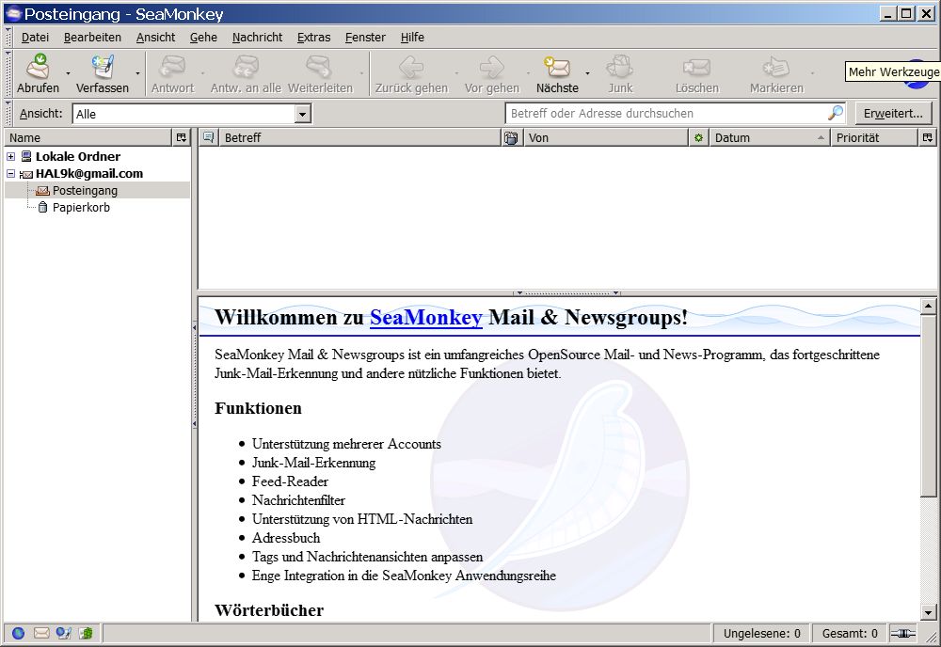Click the message pane scroll down arrow

pos(928,612)
